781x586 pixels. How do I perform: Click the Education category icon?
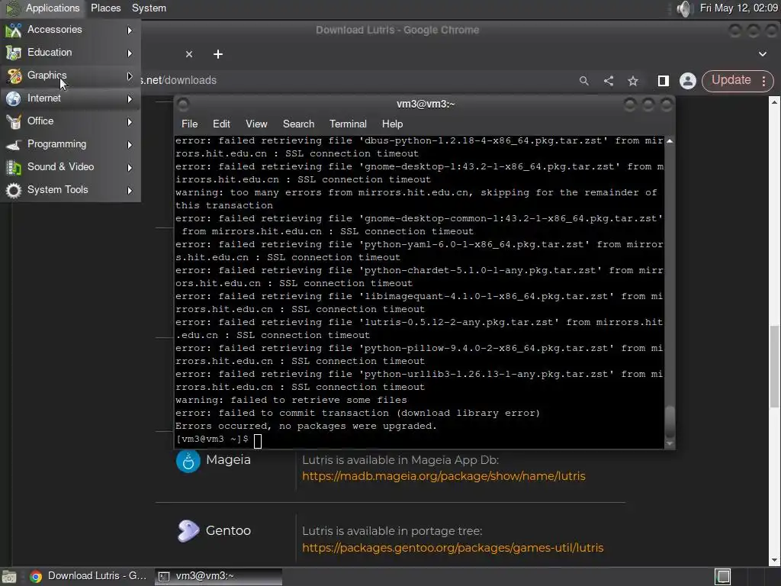(14, 53)
